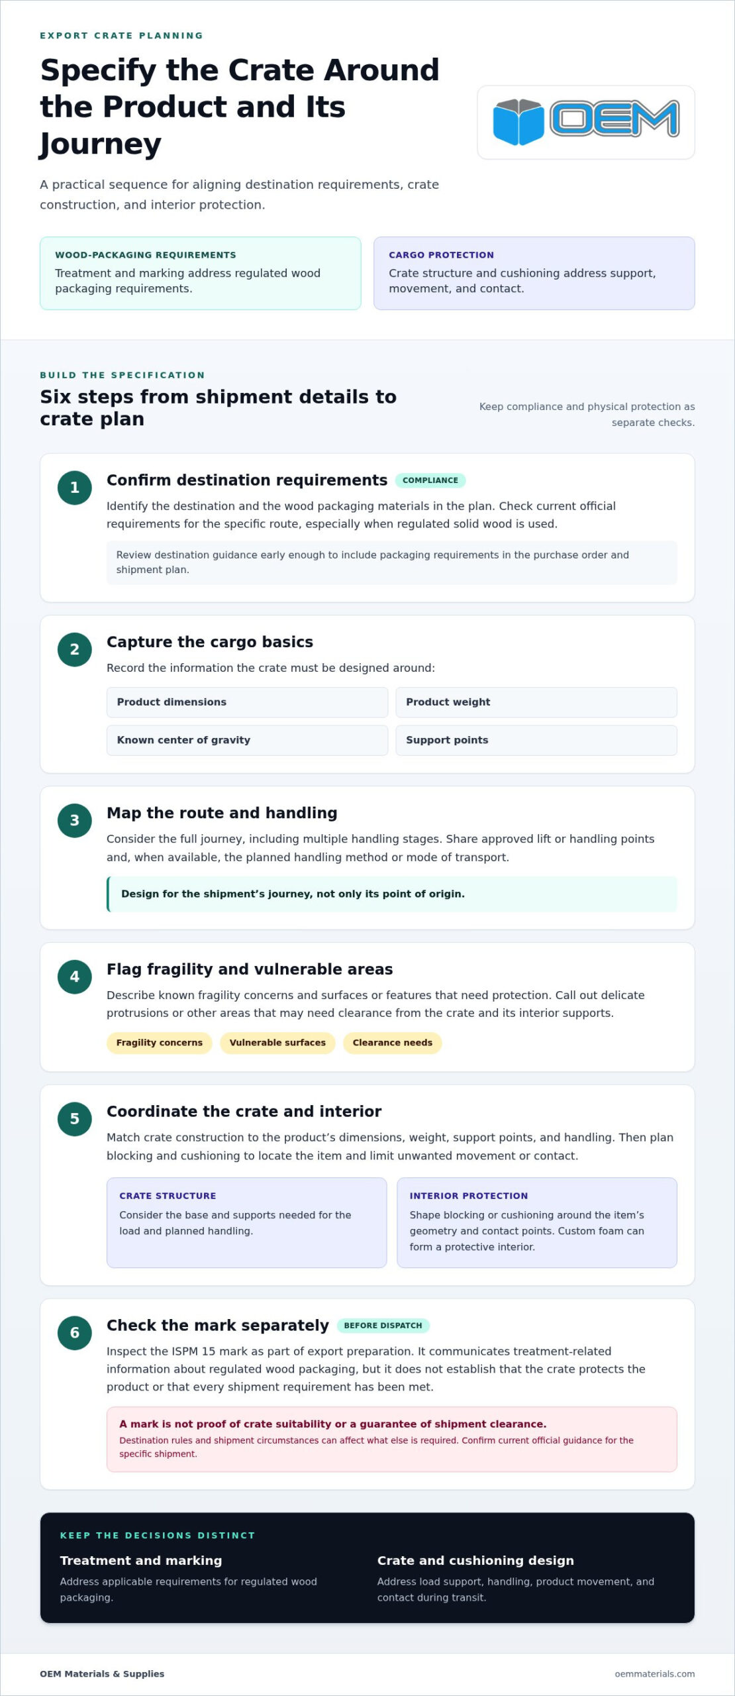Click the step 3 number circle
This screenshot has width=735, height=1696.
(x=75, y=820)
